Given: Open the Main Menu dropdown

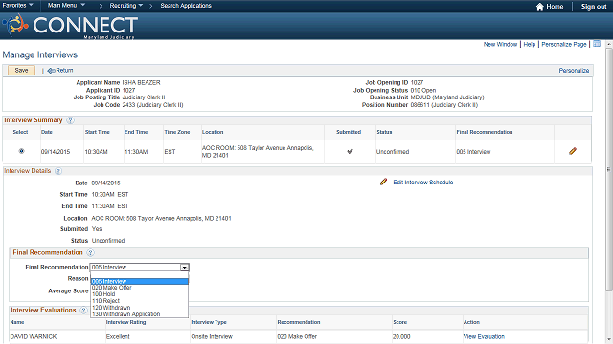Looking at the screenshot, I should [x=66, y=5].
